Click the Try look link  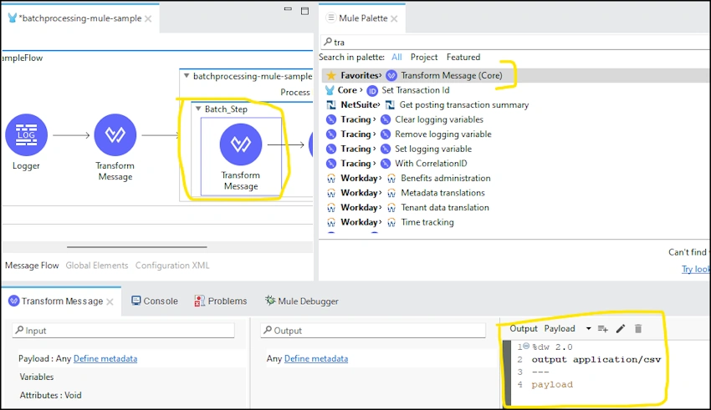click(x=696, y=269)
